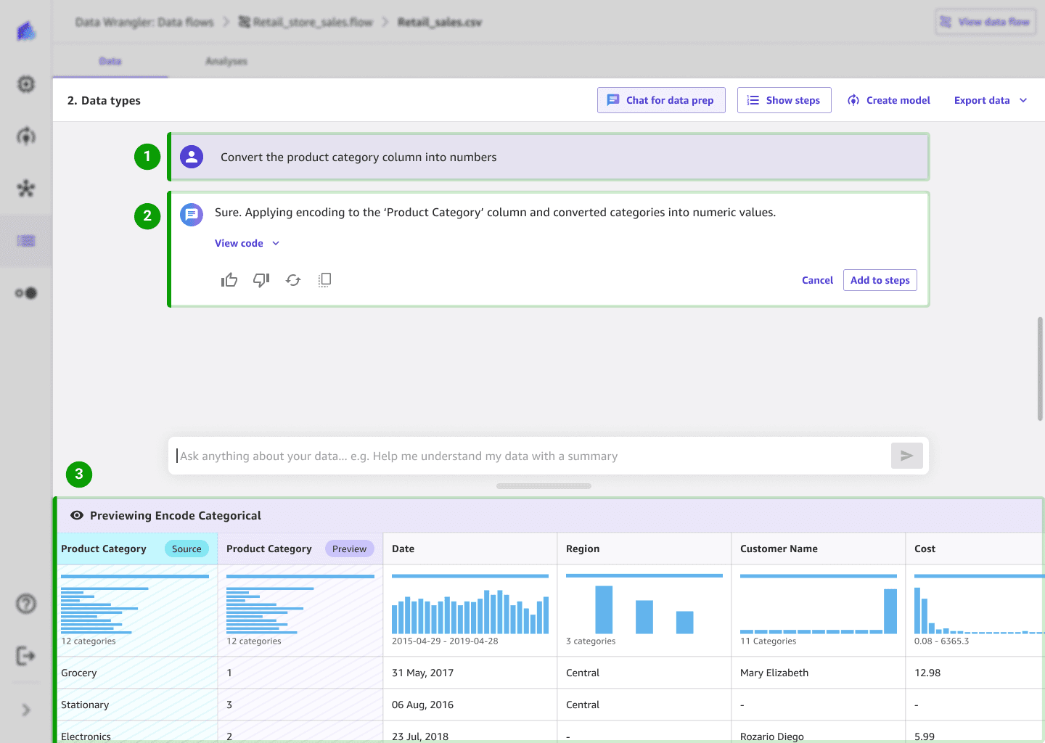This screenshot has height=743, width=1045.
Task: Click the thumbs down feedback icon
Action: [261, 280]
